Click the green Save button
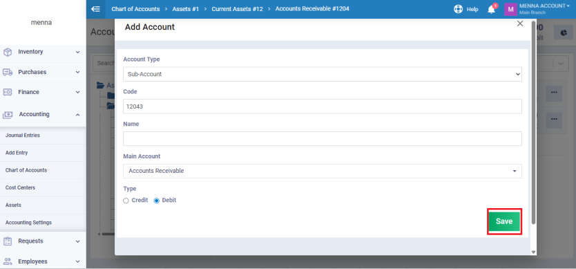Screen dimensions: 576x269 (504, 221)
